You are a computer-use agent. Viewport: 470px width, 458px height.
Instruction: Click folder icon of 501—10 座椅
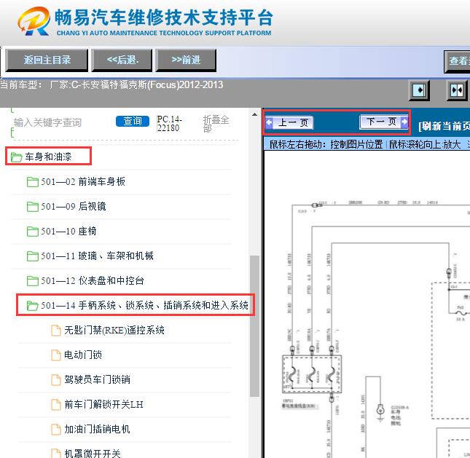32,232
